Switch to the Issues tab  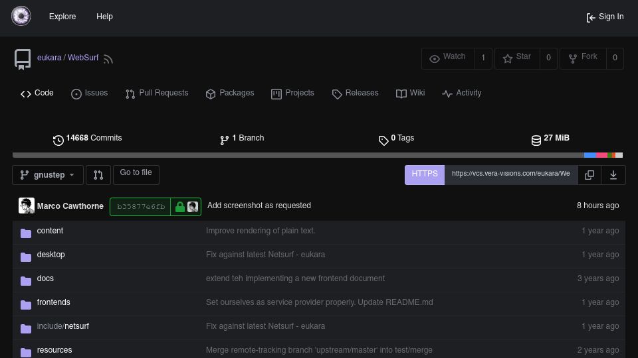click(x=90, y=93)
